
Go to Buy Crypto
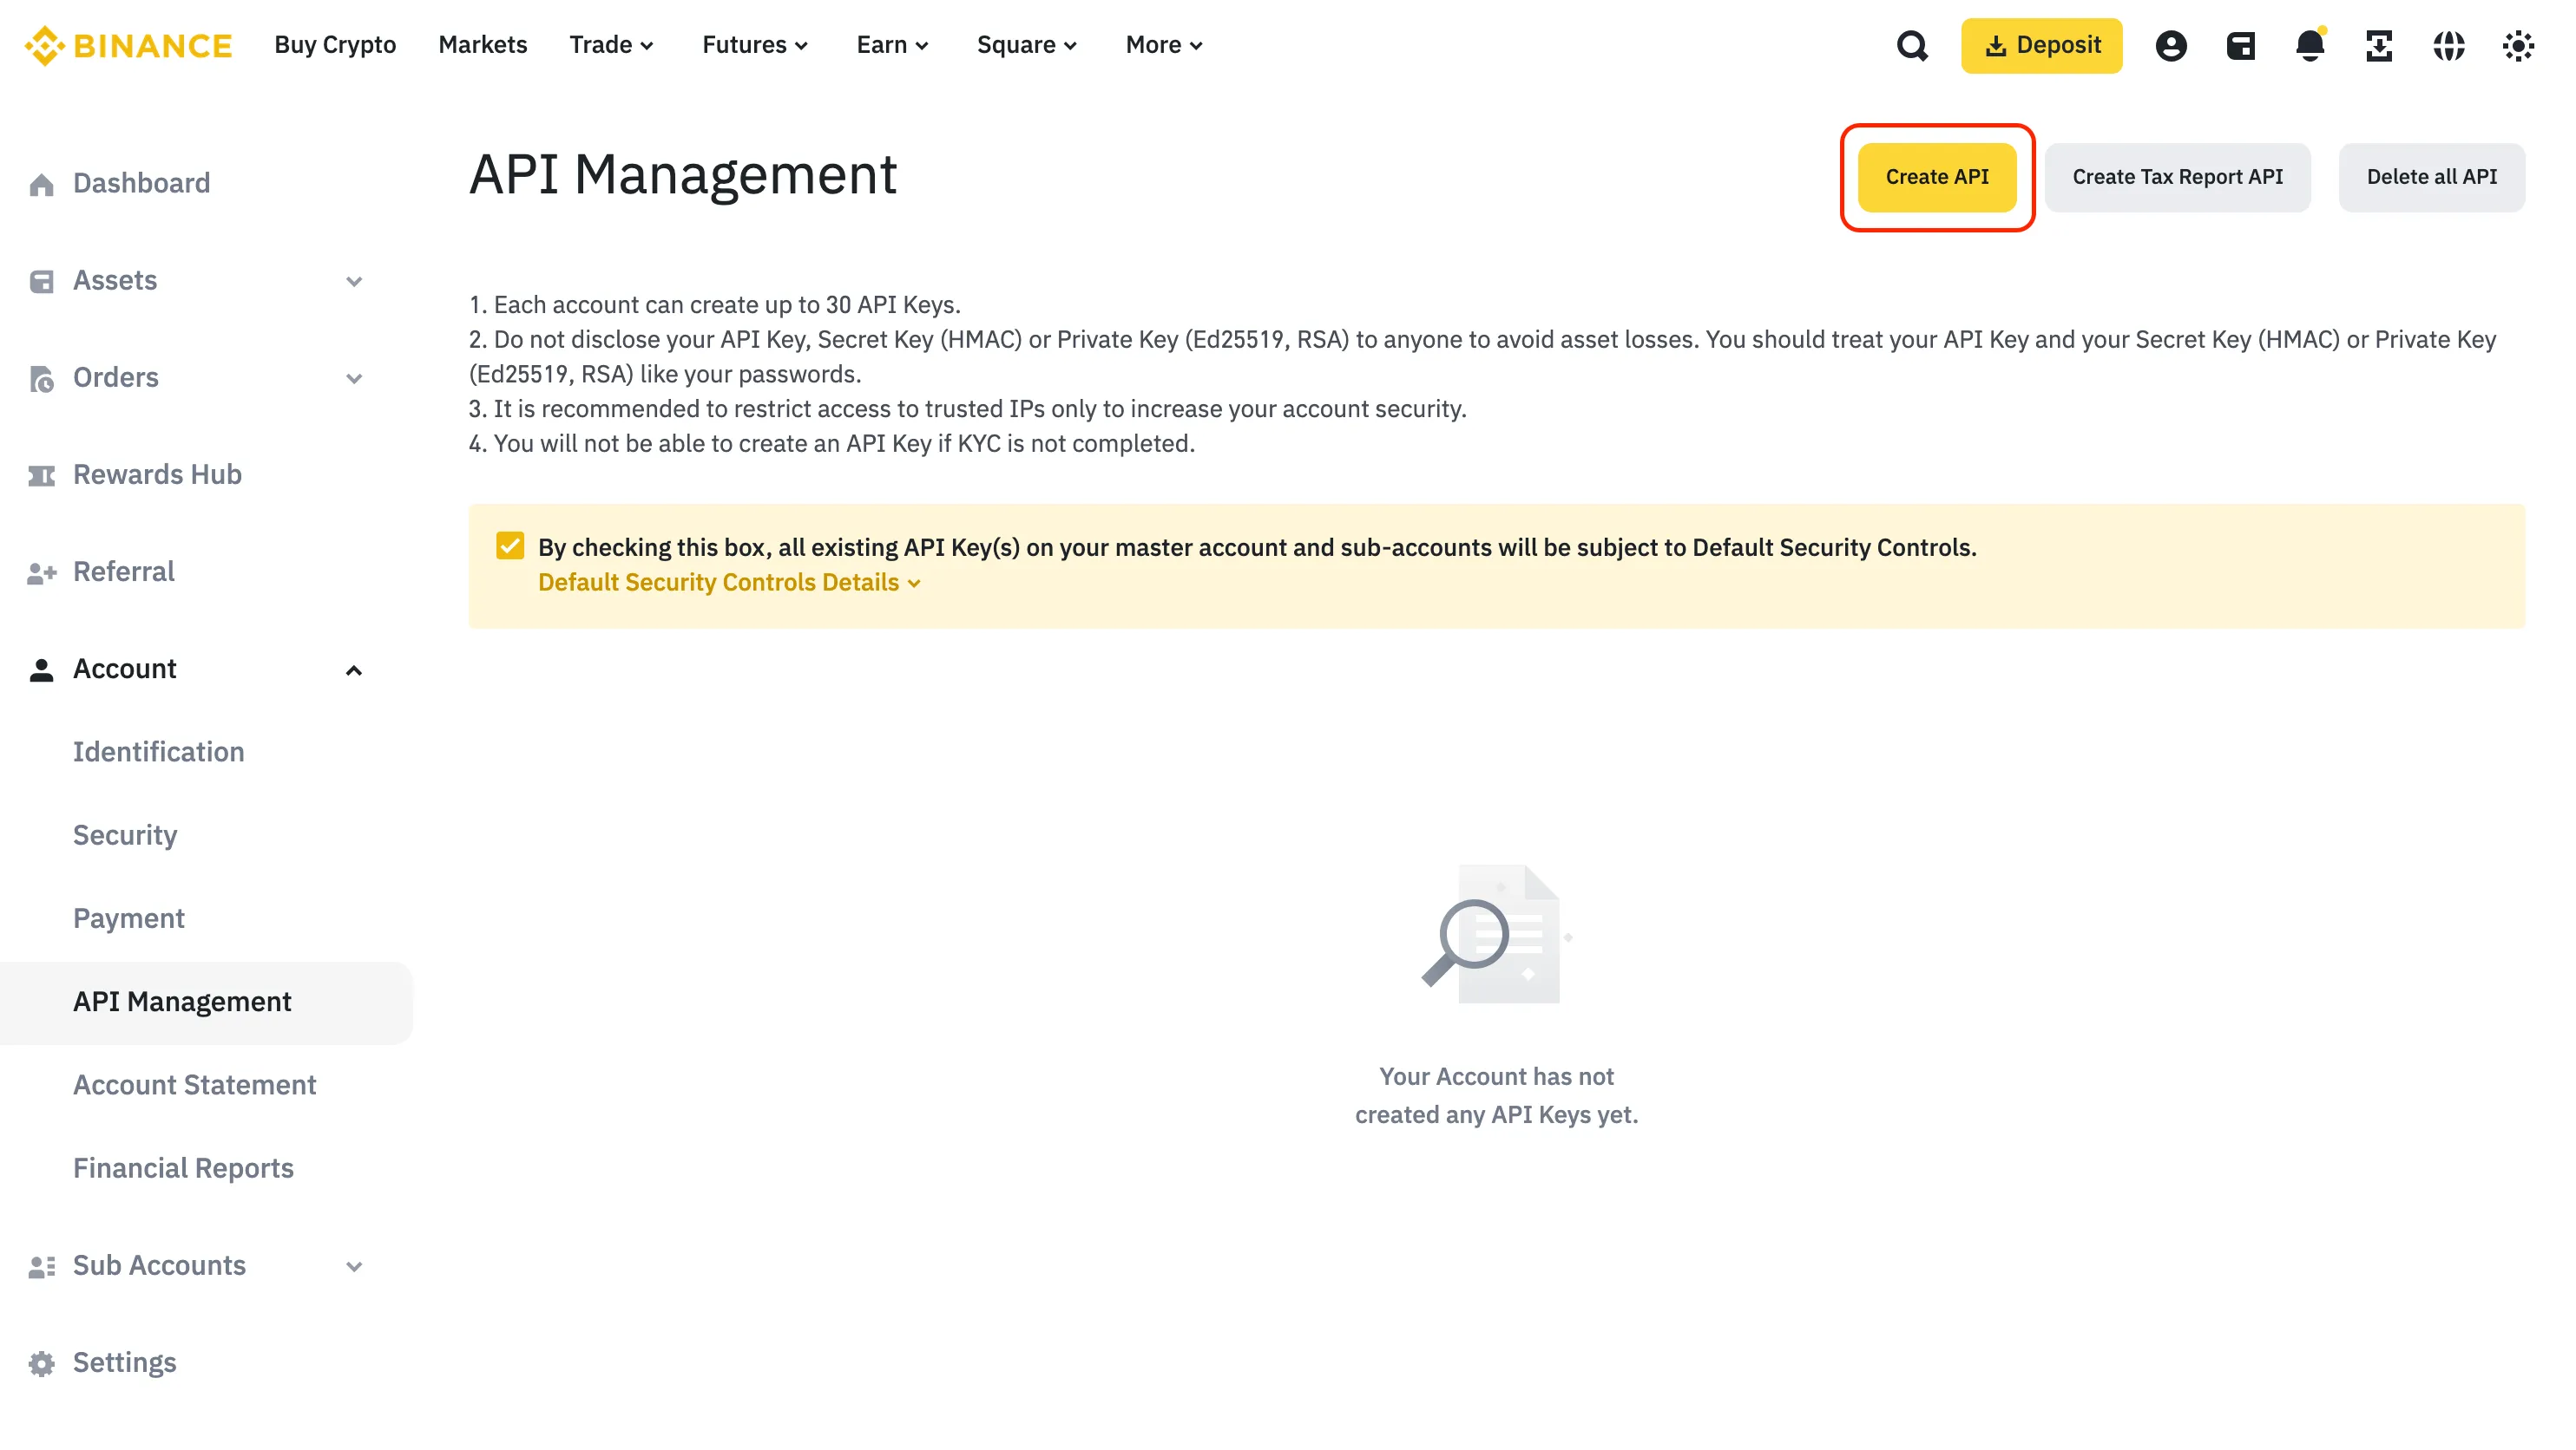point(335,45)
